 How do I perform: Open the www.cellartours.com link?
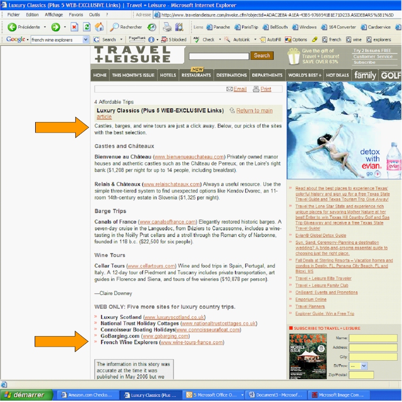pos(151,266)
